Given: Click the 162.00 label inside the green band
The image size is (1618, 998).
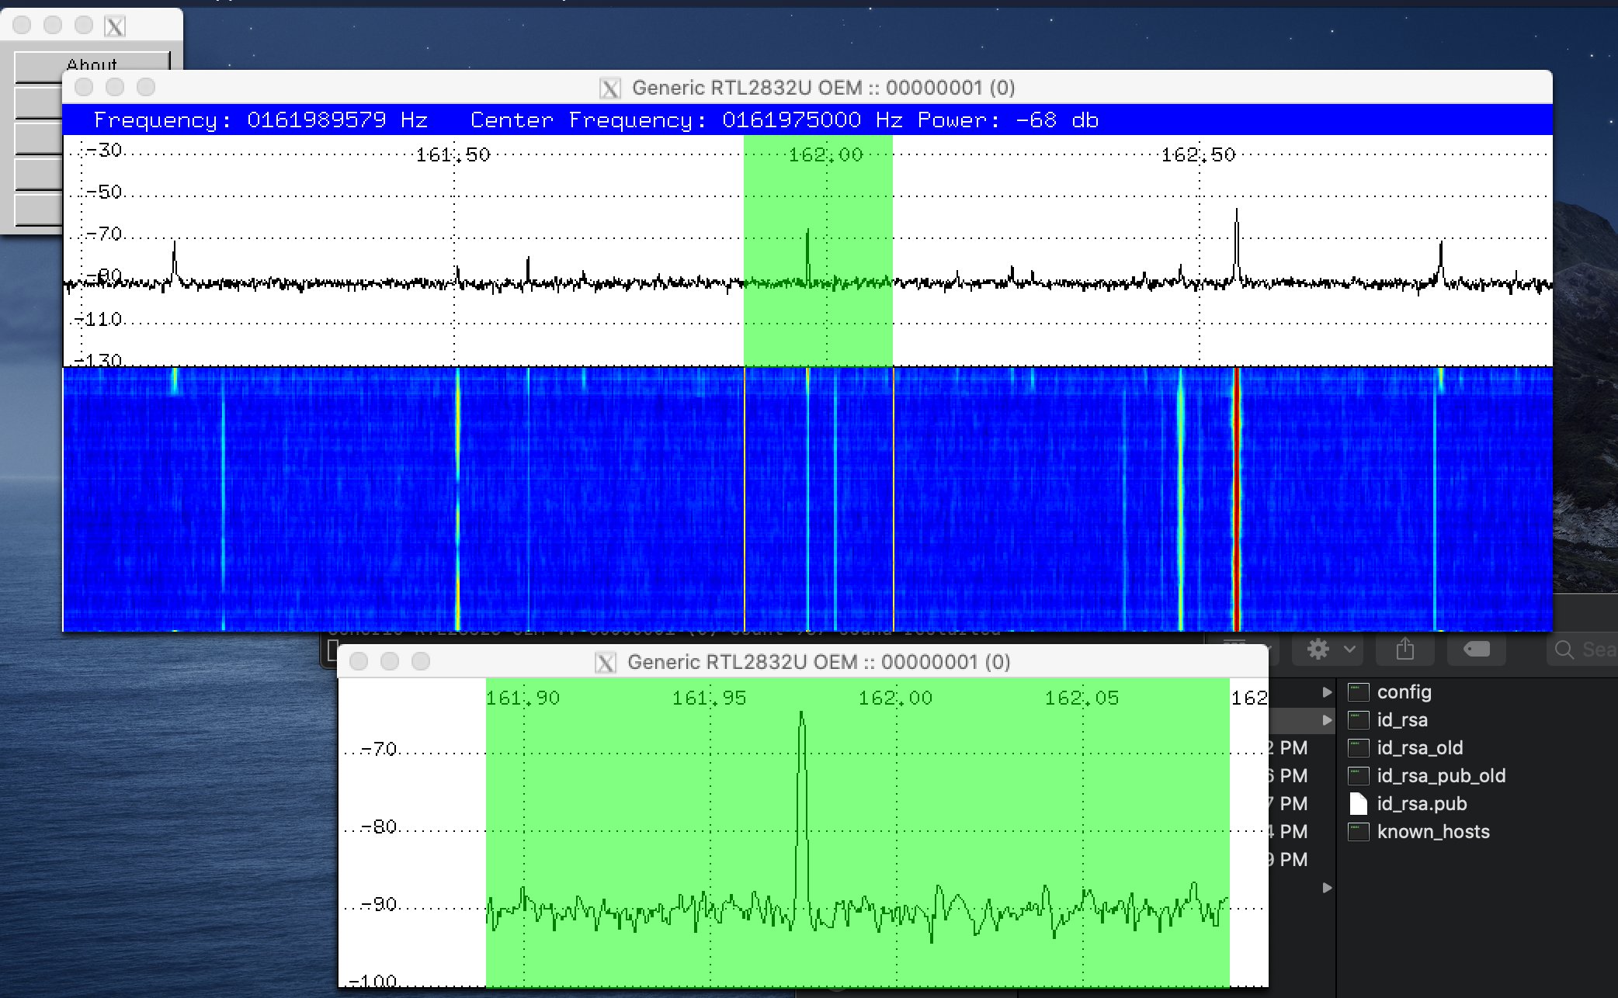Looking at the screenshot, I should (826, 155).
